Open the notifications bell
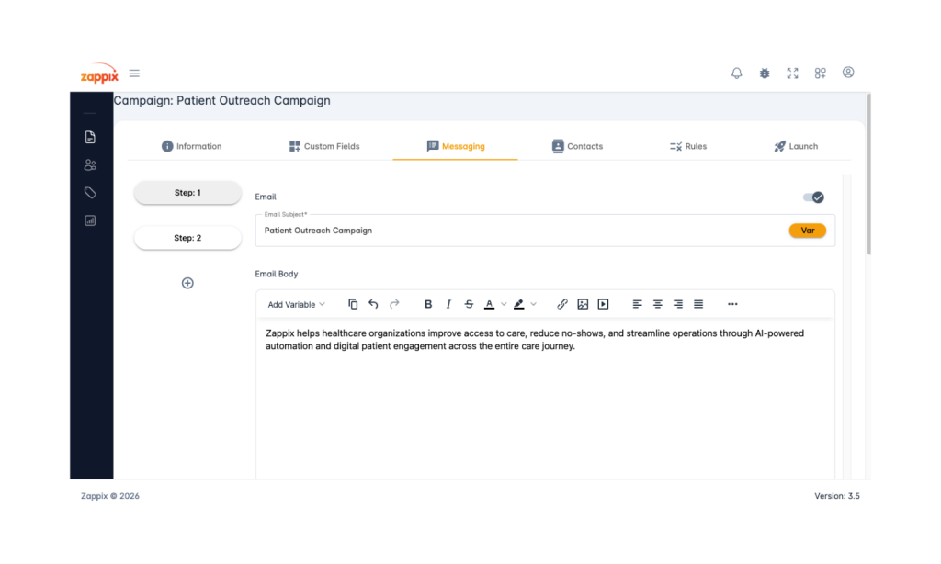Image resolution: width=941 pixels, height=564 pixels. coord(736,73)
